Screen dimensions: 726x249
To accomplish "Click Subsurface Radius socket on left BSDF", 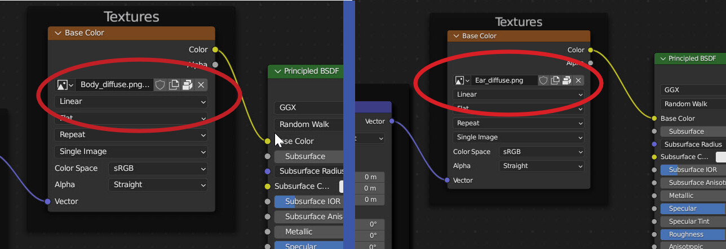I will pyautogui.click(x=267, y=171).
